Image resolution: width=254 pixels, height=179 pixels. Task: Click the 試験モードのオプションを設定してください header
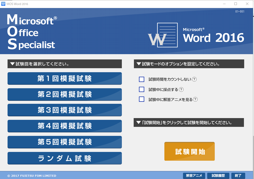point(189,64)
